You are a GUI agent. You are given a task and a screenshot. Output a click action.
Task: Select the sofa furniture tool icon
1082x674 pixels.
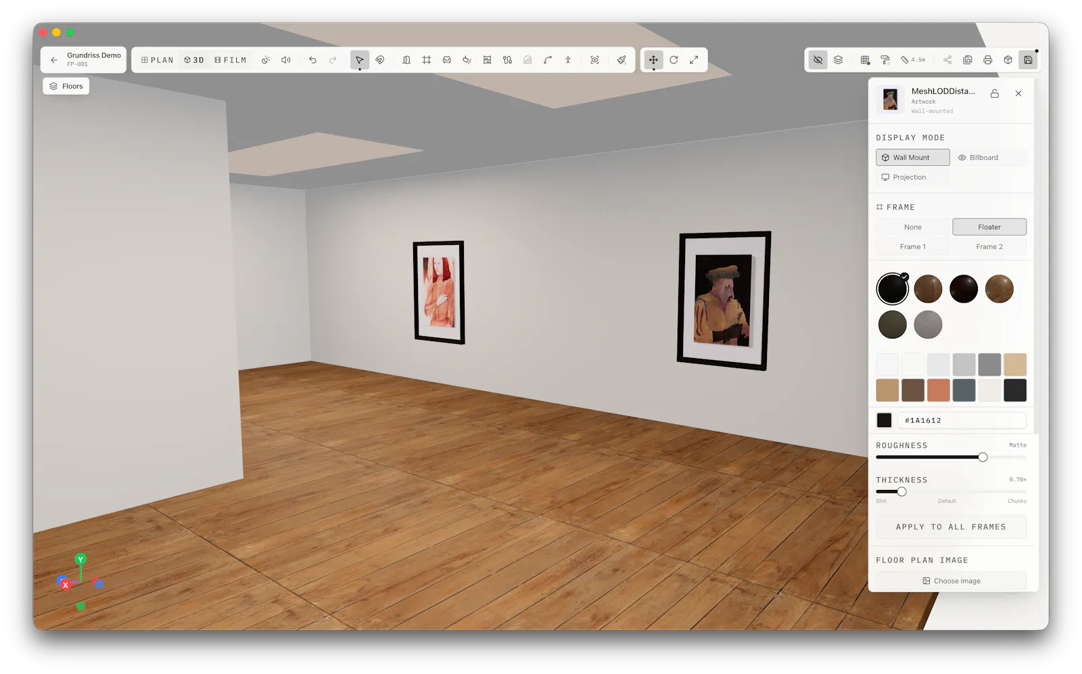click(x=447, y=60)
